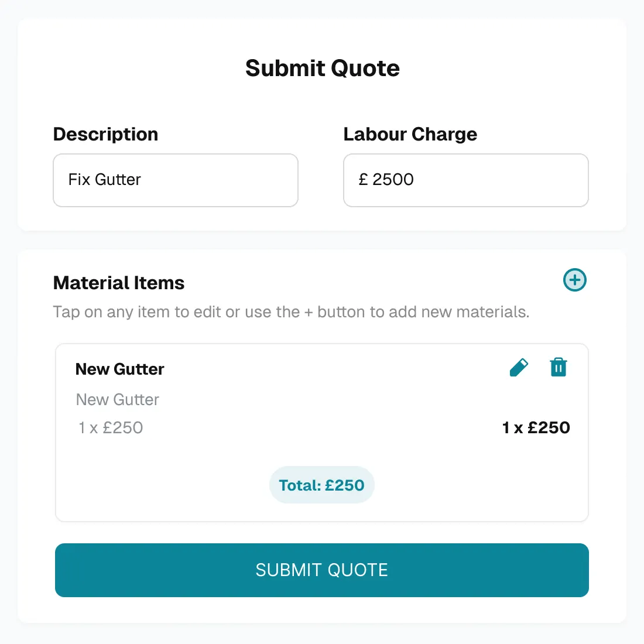The image size is (644, 644).
Task: Click the instruction text about adding materials
Action: [290, 312]
